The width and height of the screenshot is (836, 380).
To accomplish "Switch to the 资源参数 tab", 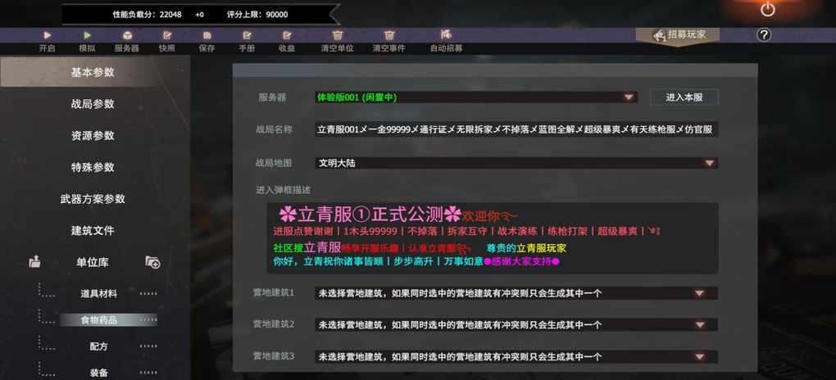I will click(x=93, y=136).
